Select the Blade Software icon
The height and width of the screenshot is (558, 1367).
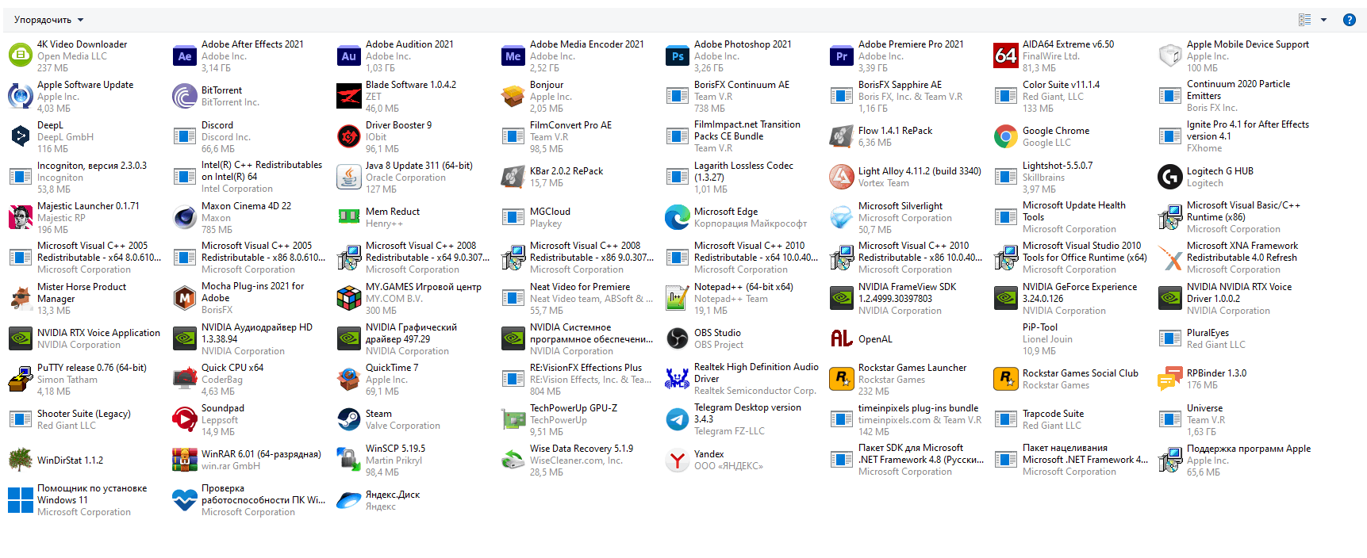[x=348, y=96]
